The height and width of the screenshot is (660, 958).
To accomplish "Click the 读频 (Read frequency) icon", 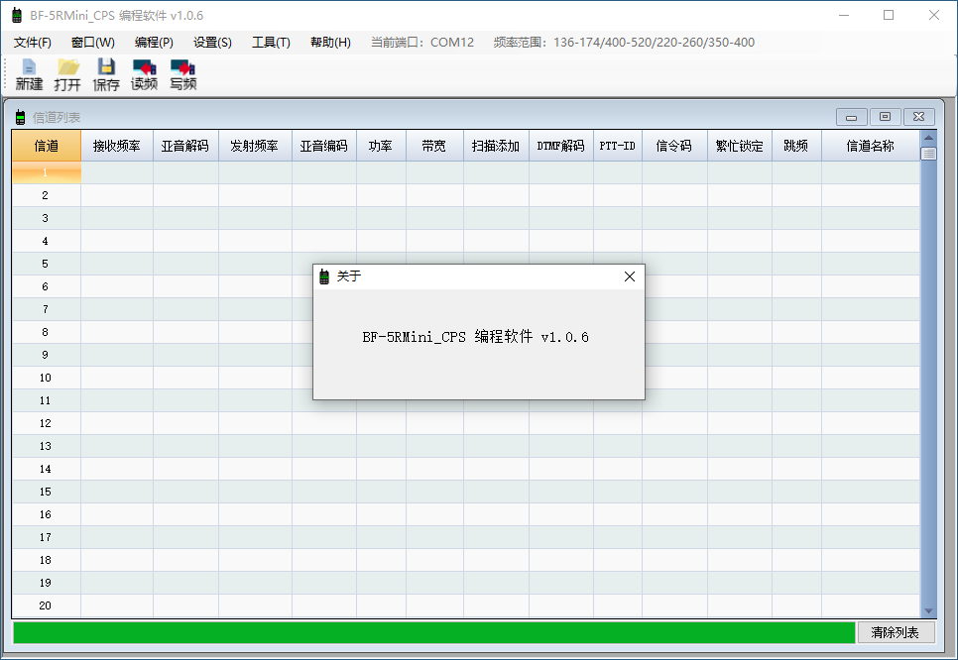I will [145, 67].
